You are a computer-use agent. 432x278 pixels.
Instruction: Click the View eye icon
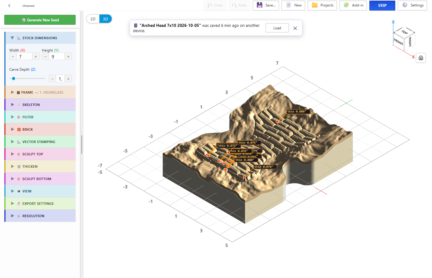coord(19,191)
